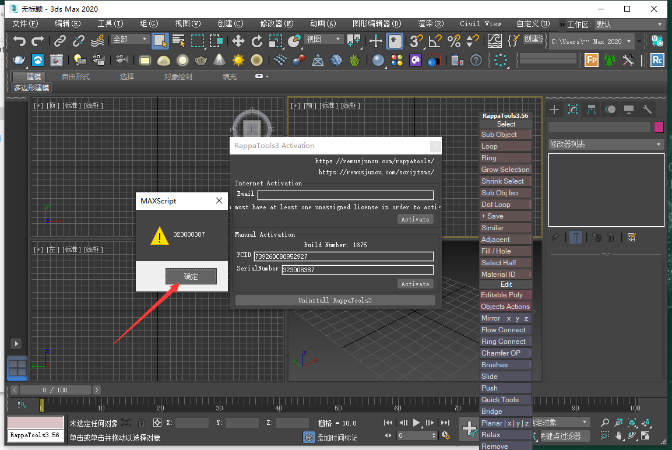Click the Undo icon
672x450 pixels.
click(20, 41)
